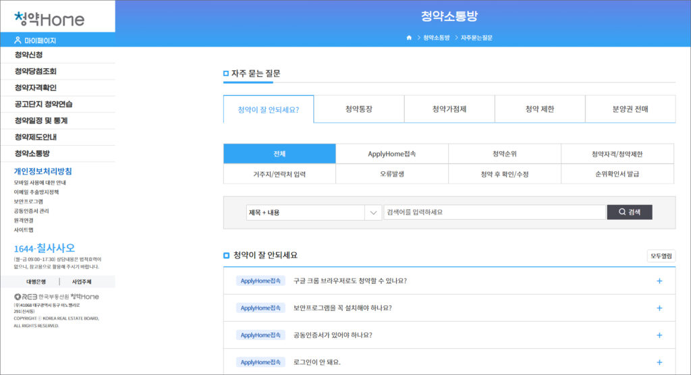
Task: Filter by 청약순위 category
Action: point(504,154)
